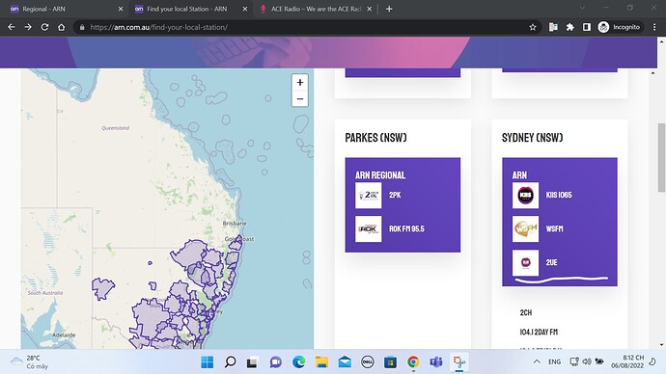Viewport: 666px width, 374px height.
Task: Zoom out on the station map
Action: coord(300,98)
